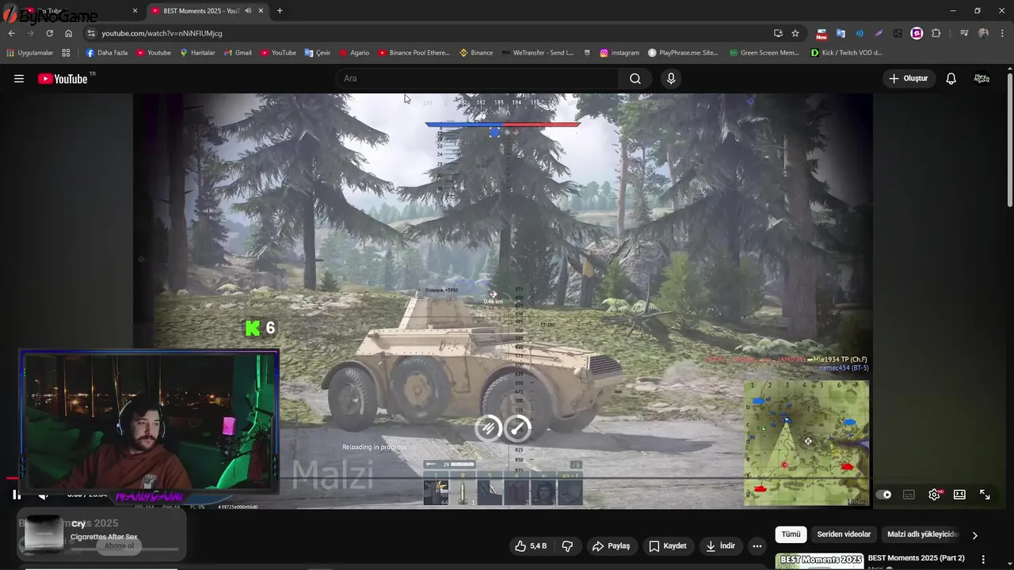This screenshot has height=570, width=1014.
Task: Enter fullscreen mode
Action: [985, 495]
